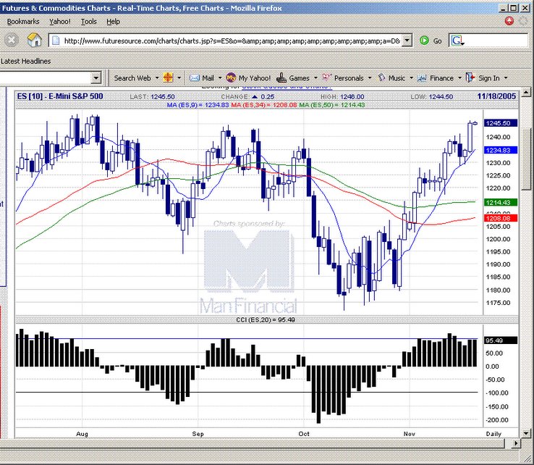Click Latest Headlines bookmark

tap(25, 61)
